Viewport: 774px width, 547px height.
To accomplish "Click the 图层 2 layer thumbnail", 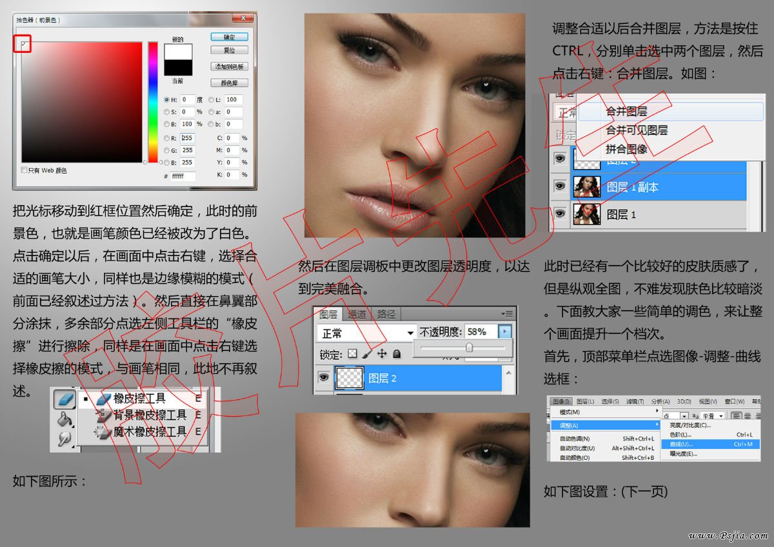I will pos(349,378).
